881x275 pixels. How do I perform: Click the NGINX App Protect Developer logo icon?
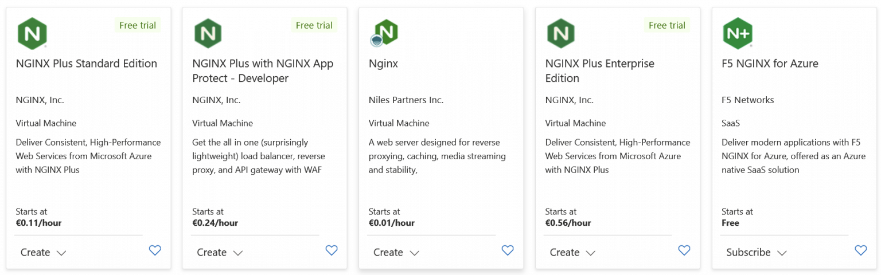point(208,33)
